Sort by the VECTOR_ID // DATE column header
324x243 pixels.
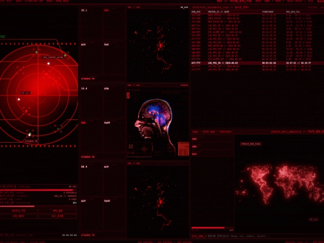tap(218, 12)
